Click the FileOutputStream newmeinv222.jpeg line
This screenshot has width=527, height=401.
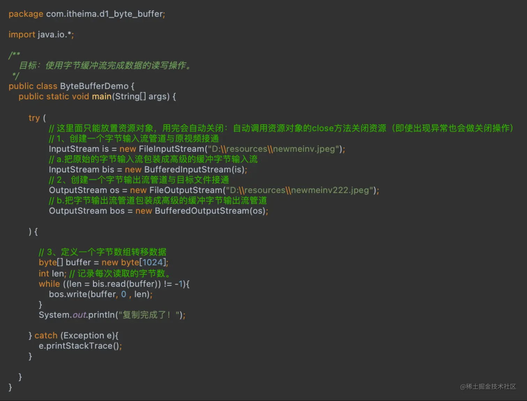pos(214,190)
